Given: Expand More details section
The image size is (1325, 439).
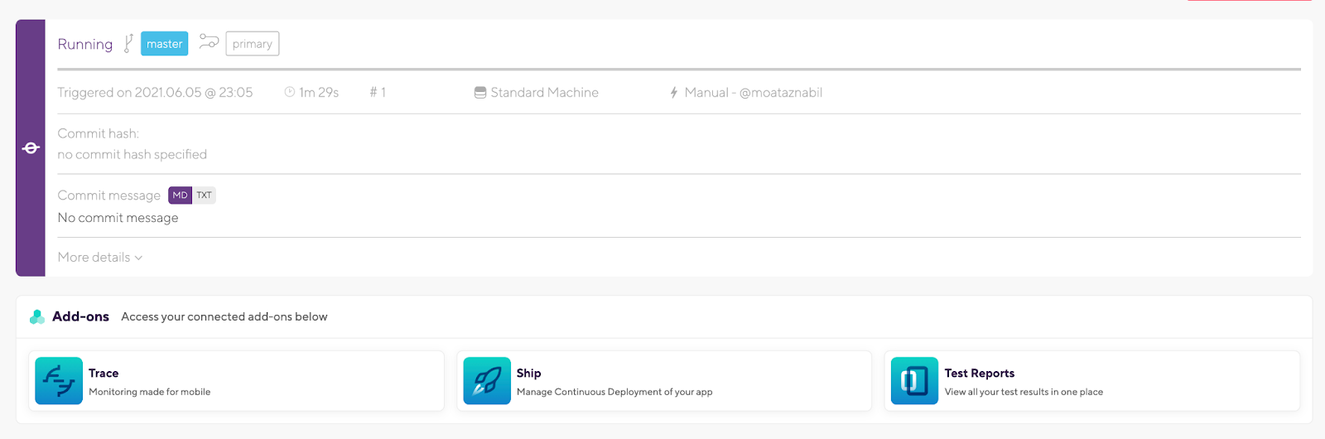Looking at the screenshot, I should tap(100, 258).
